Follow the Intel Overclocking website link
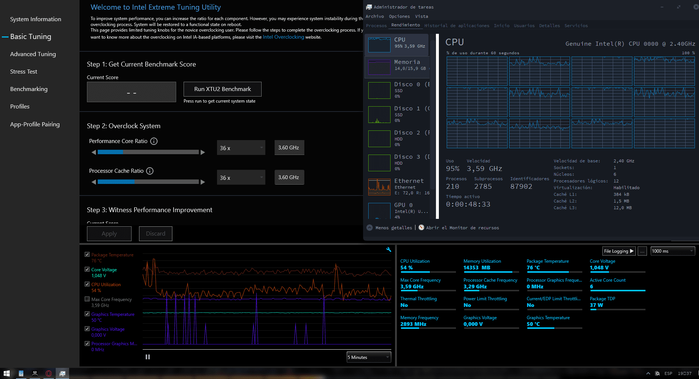The height and width of the screenshot is (379, 699). (283, 37)
